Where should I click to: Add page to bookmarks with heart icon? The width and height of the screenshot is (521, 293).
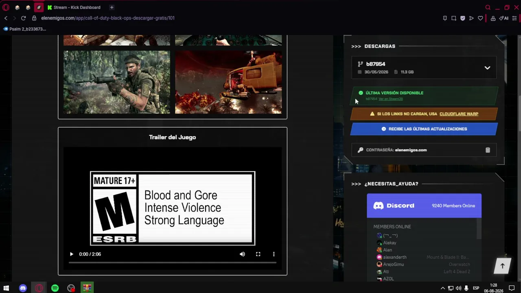coord(480,18)
